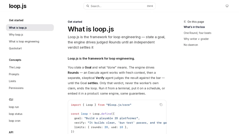Toggle the theme monitor icon
239x134 pixels.
pyautogui.click(x=227, y=6)
